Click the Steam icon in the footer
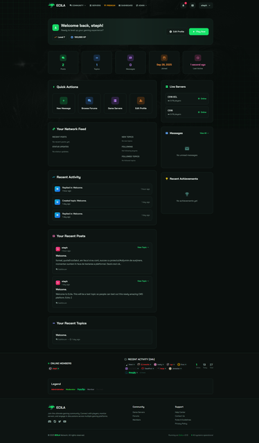The width and height of the screenshot is (259, 443). coord(55,422)
